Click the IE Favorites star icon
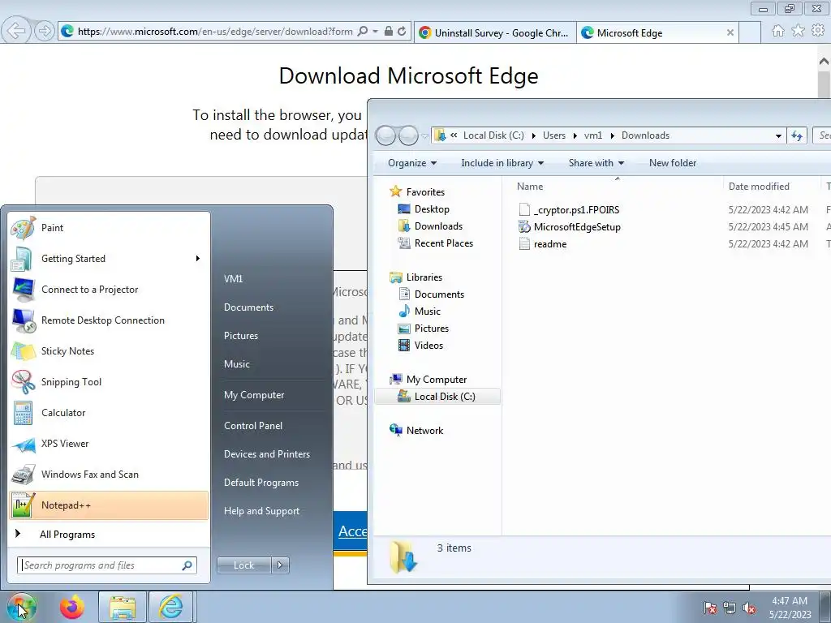The image size is (831, 623). coord(799,32)
